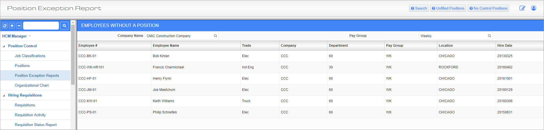Open the edit page pencil icon
Viewport: 544px width, 130px height.
pos(522,8)
